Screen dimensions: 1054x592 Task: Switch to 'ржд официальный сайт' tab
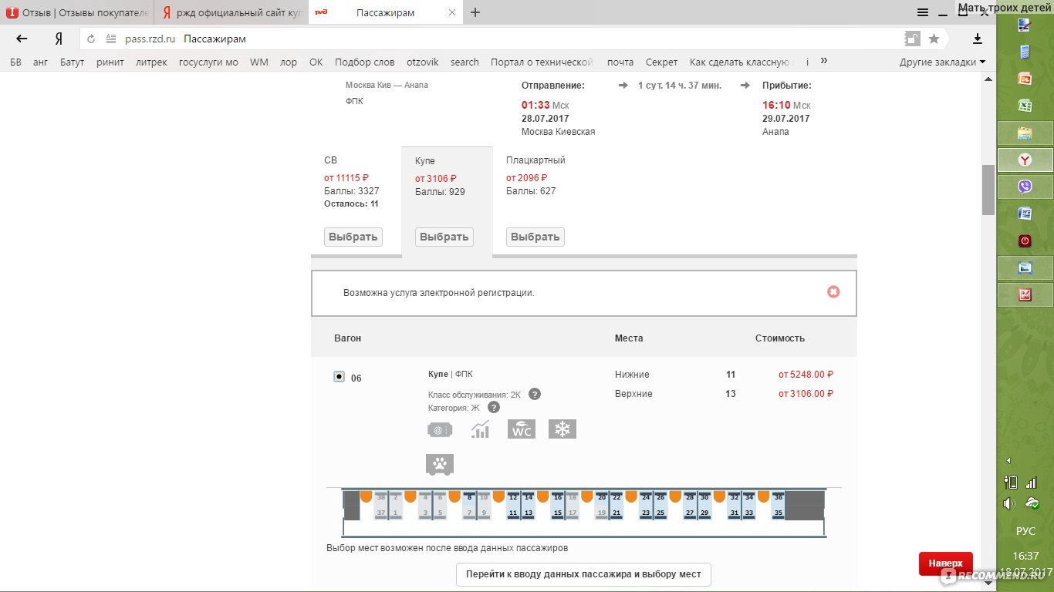click(231, 12)
